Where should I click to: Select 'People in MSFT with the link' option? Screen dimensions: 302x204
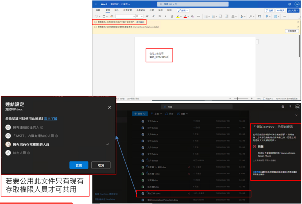pos(32,136)
